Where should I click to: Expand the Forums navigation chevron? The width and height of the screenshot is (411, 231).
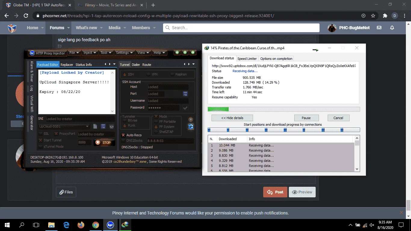tap(69, 28)
